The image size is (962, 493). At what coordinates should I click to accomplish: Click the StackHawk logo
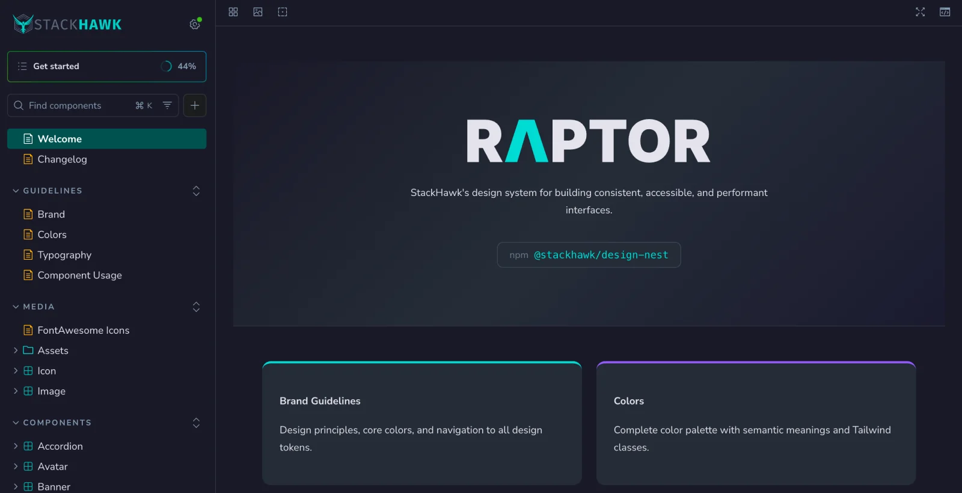point(67,24)
